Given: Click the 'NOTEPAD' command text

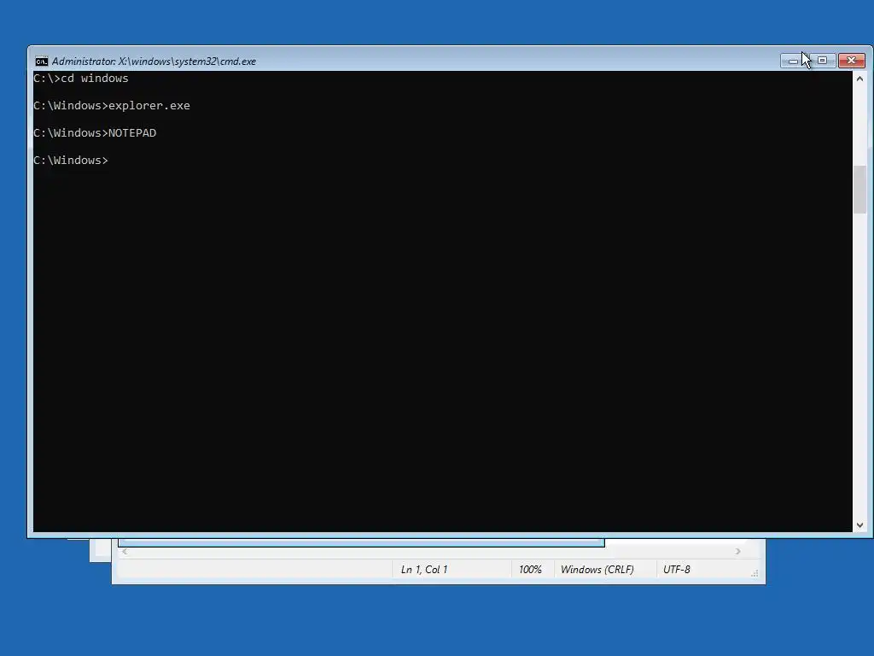Looking at the screenshot, I should coord(132,132).
